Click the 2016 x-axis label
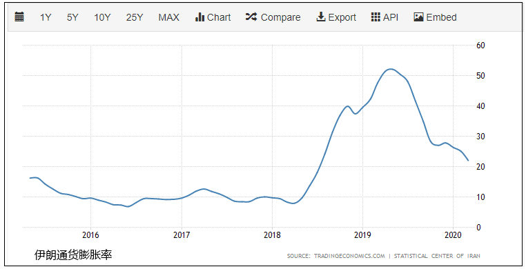 tap(90, 235)
